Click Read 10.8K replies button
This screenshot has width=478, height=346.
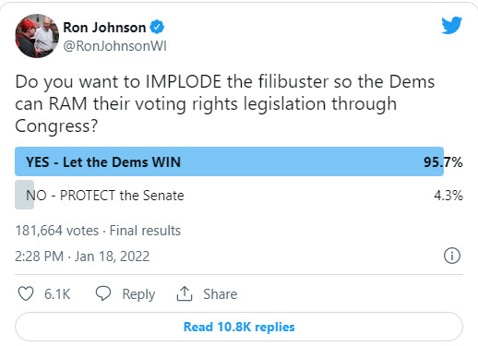point(239,327)
